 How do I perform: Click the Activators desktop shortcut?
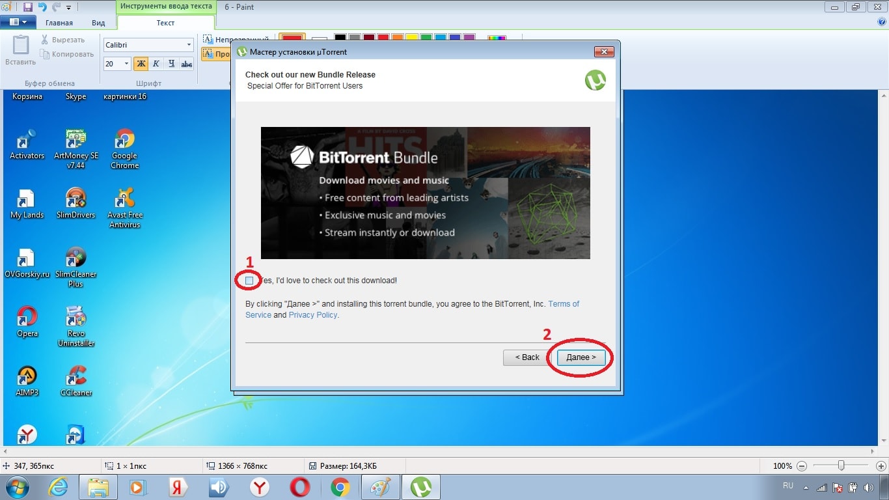[27, 145]
